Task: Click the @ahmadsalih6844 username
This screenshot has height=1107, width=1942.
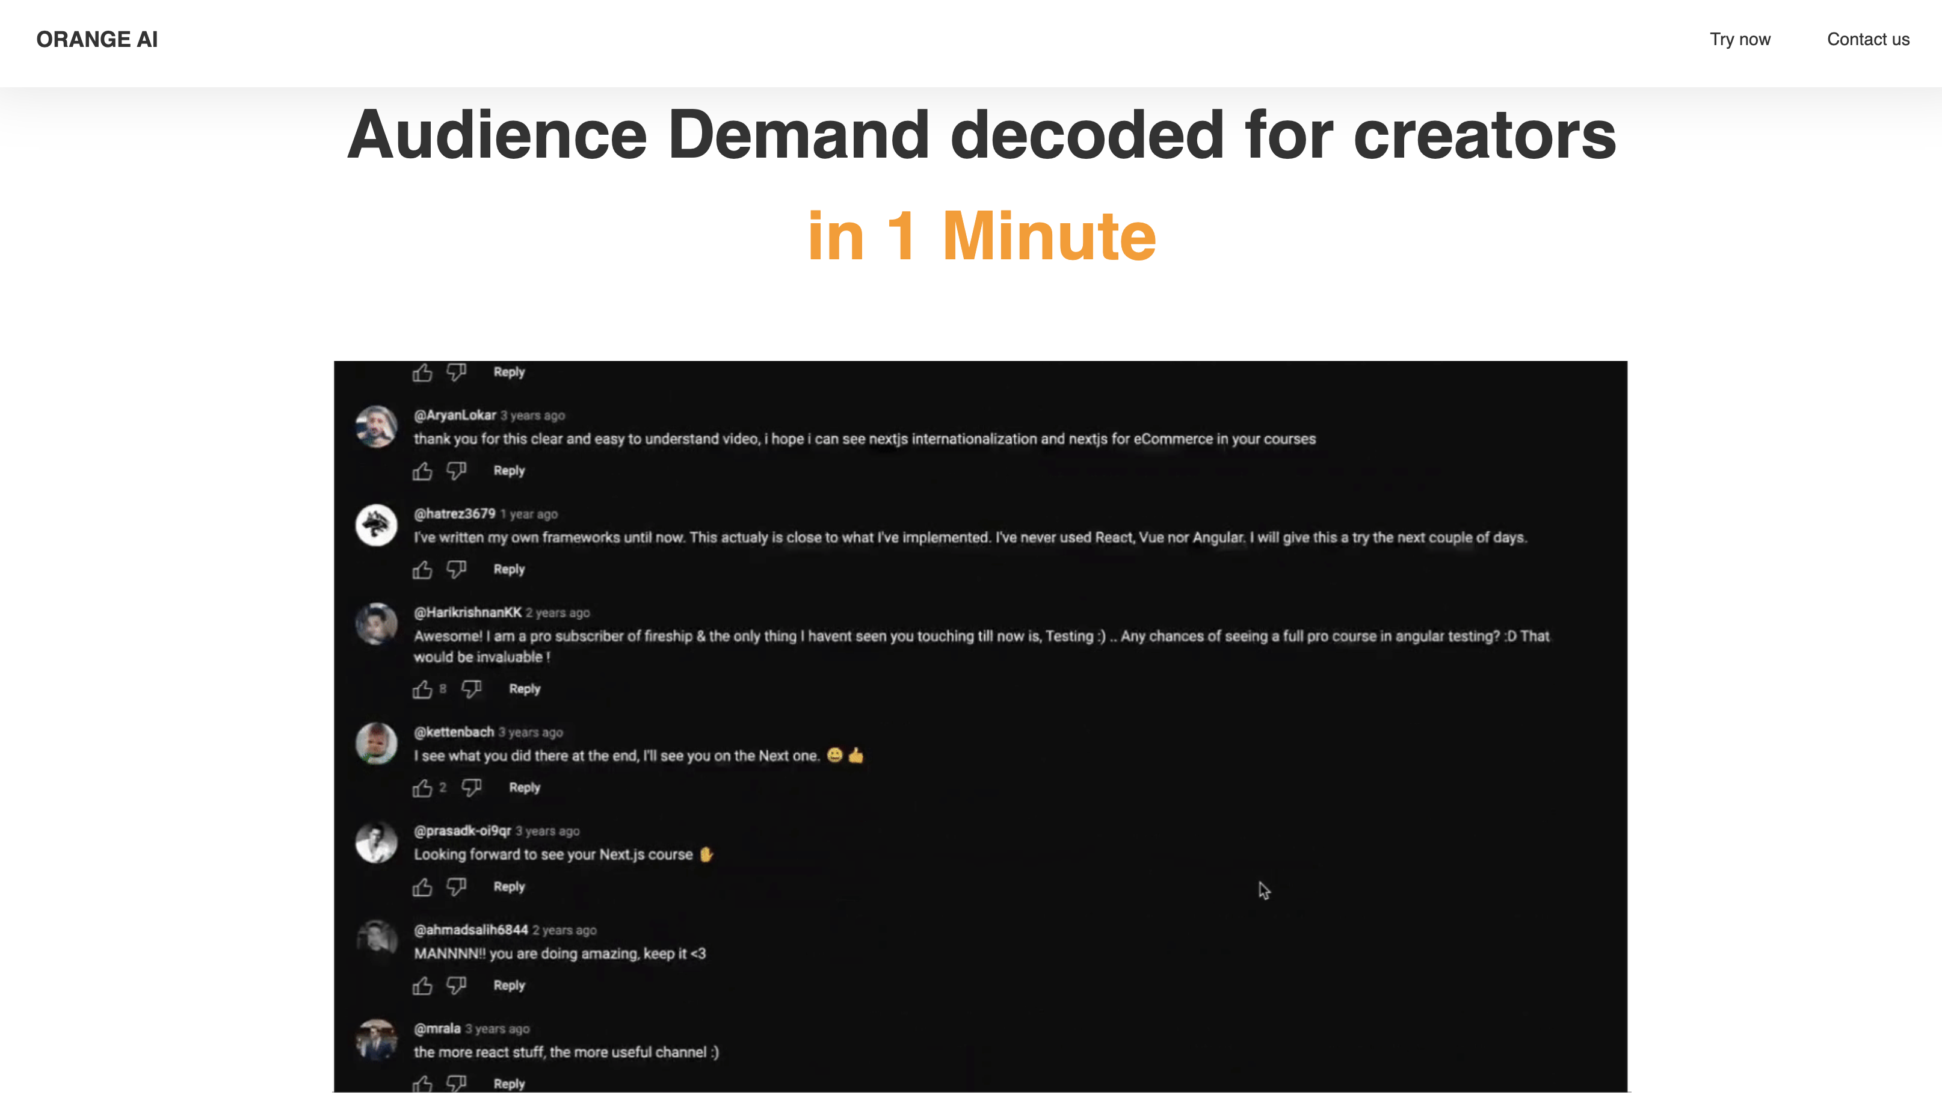Action: (470, 929)
